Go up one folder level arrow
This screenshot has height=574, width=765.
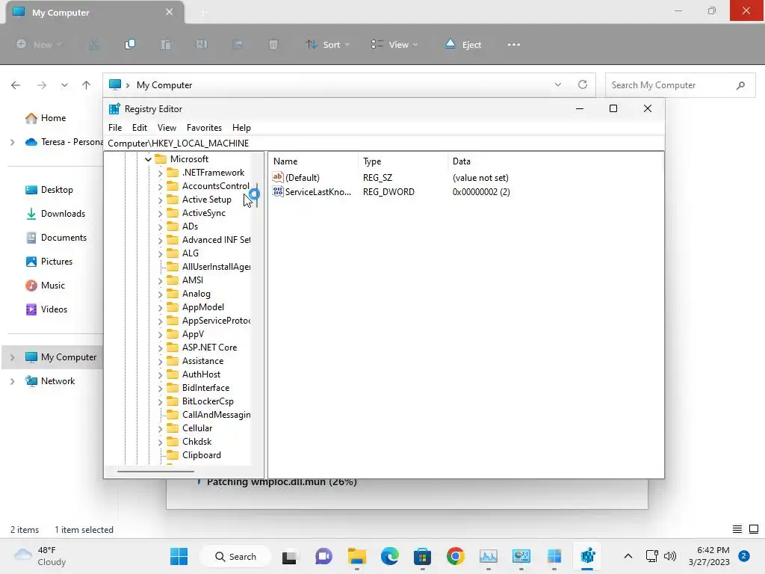[87, 85]
